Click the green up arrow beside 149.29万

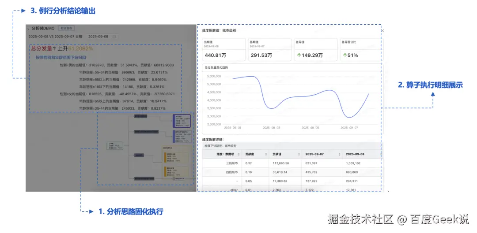[299, 55]
